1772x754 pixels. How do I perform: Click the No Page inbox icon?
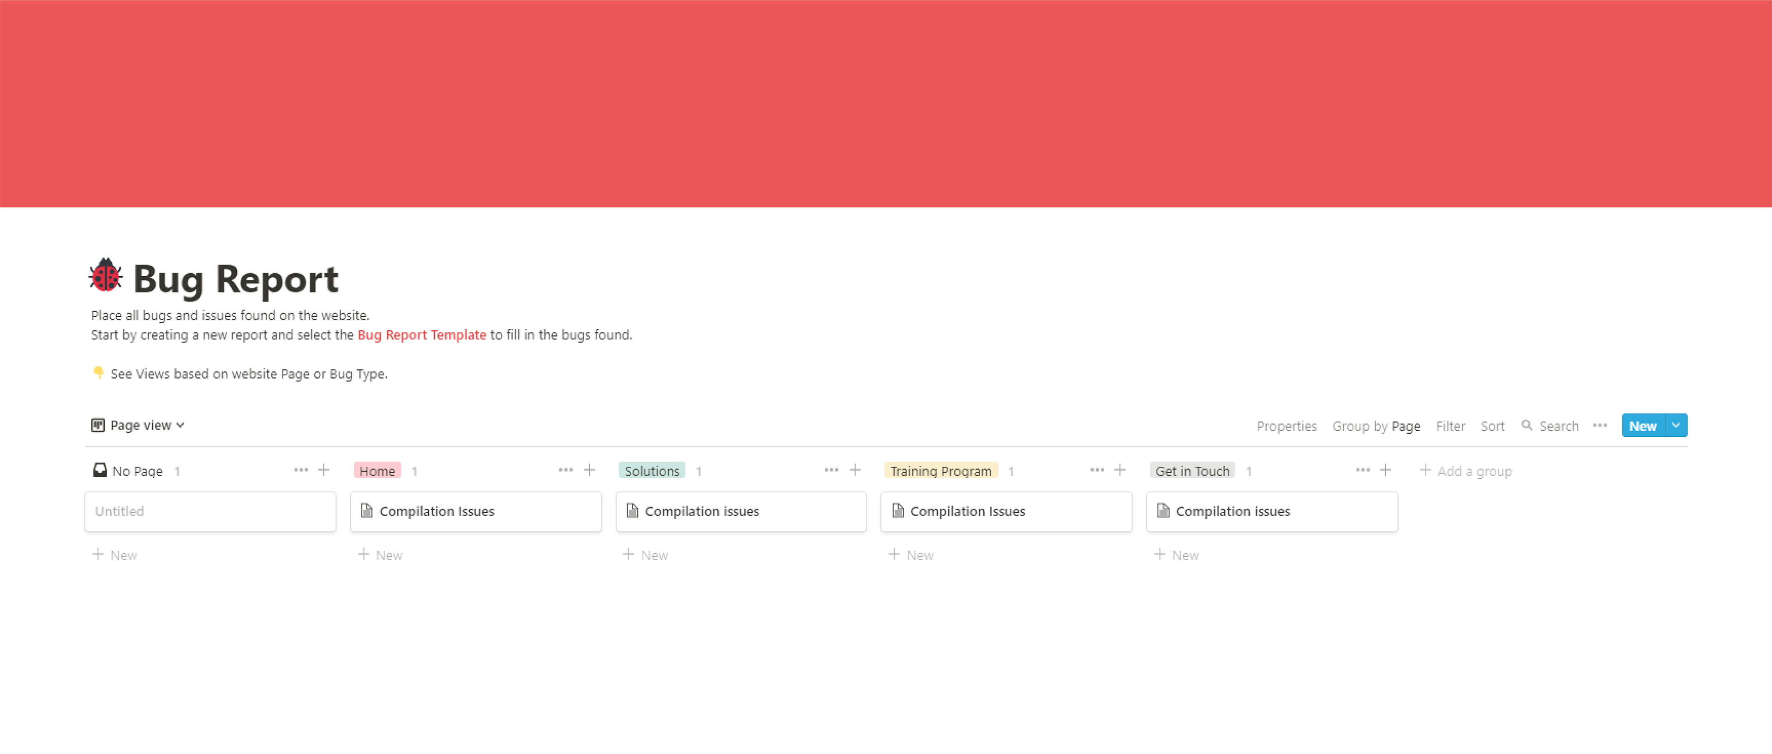100,470
